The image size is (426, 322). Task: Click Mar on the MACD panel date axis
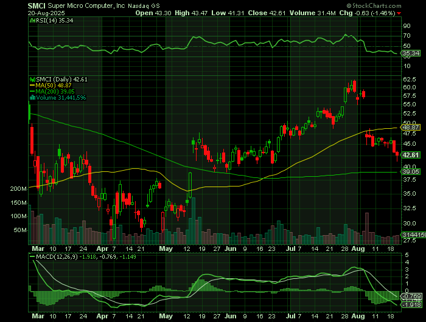pyautogui.click(x=38, y=317)
